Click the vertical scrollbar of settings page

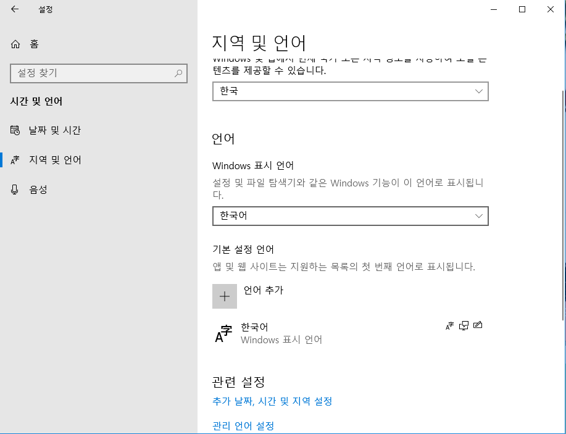click(x=563, y=206)
